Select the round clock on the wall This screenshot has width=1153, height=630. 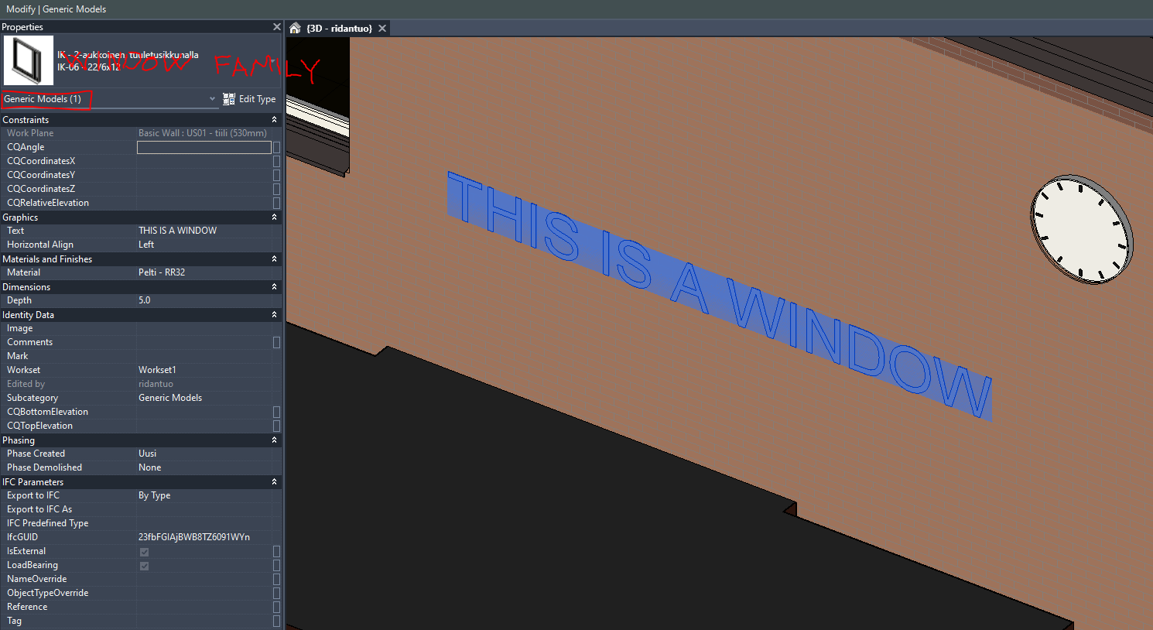[x=1081, y=229]
